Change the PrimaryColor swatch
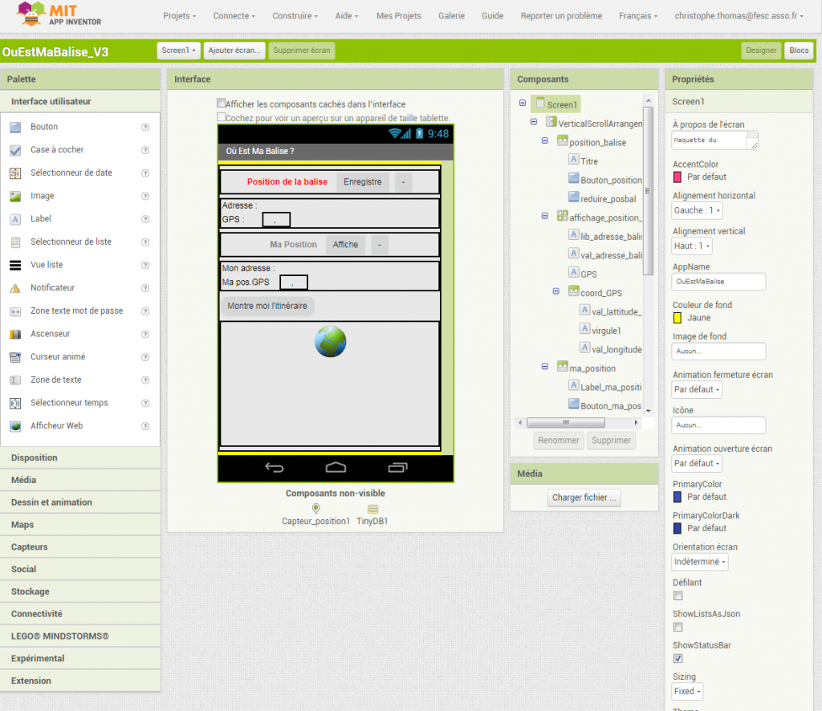The image size is (822, 711). tap(678, 498)
